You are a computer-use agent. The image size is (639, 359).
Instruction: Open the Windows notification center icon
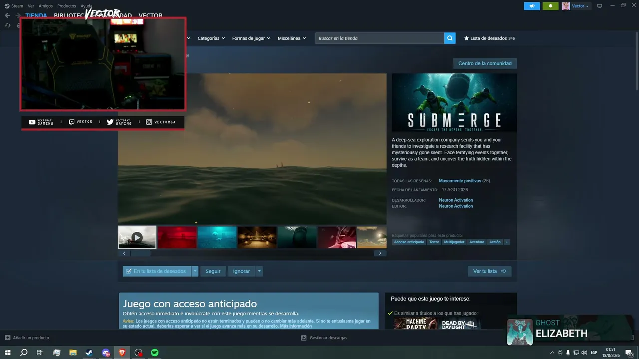coord(630,352)
